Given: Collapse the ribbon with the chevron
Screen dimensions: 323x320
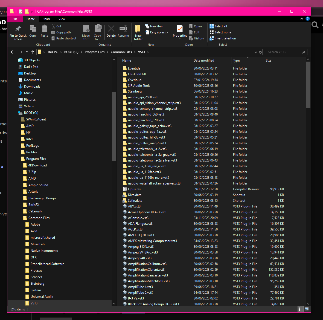Looking at the screenshot, I should (302, 19).
